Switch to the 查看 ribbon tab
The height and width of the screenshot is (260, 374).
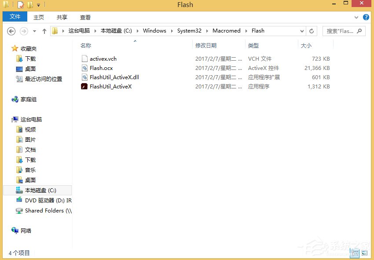pos(85,17)
